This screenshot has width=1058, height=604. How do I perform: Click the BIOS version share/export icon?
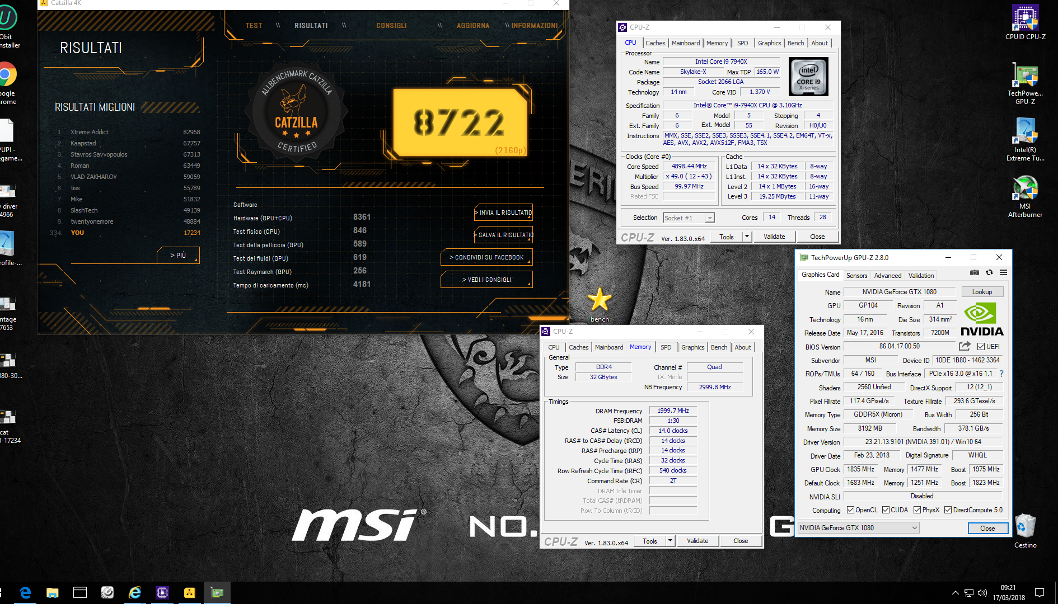click(965, 346)
